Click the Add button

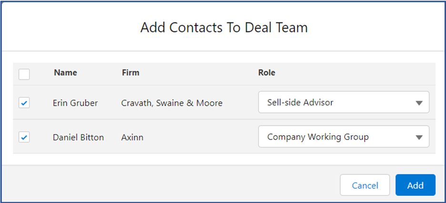[x=416, y=185]
